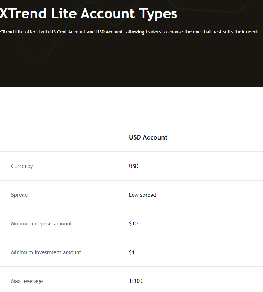Click the 'Currency' row label
The height and width of the screenshot is (292, 263).
coord(22,166)
